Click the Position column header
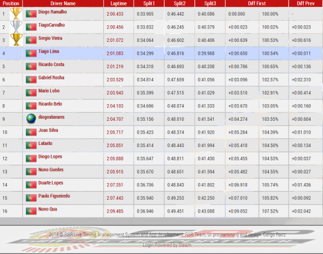The image size is (323, 254). pos(11,3)
